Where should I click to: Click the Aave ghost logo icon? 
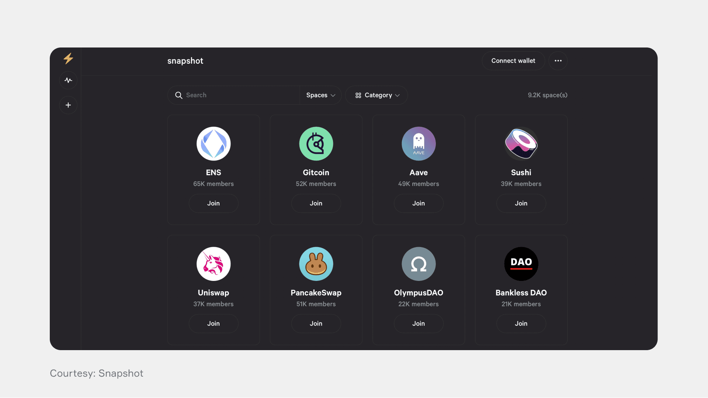click(x=418, y=143)
